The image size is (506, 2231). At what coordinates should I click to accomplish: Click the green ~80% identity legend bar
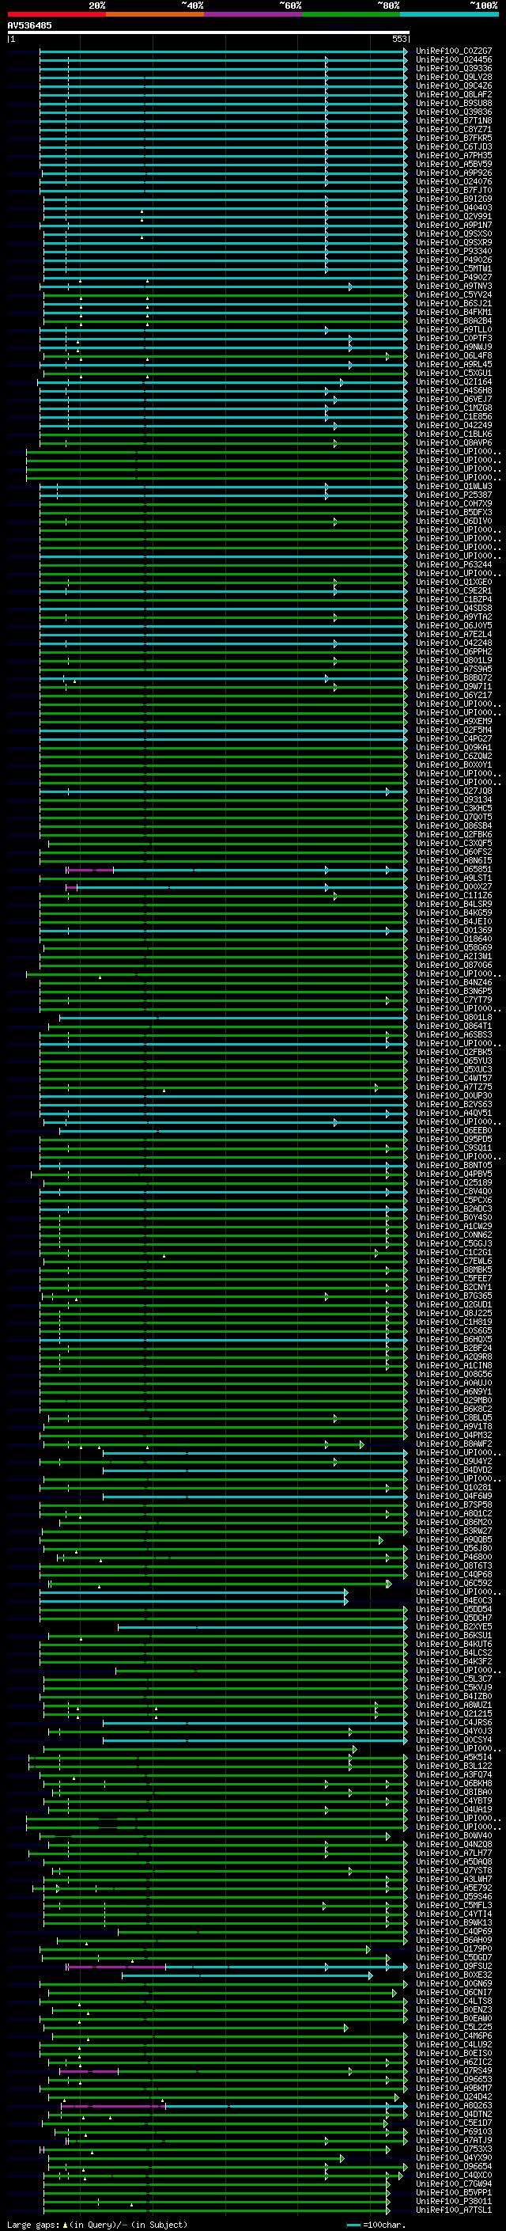351,14
